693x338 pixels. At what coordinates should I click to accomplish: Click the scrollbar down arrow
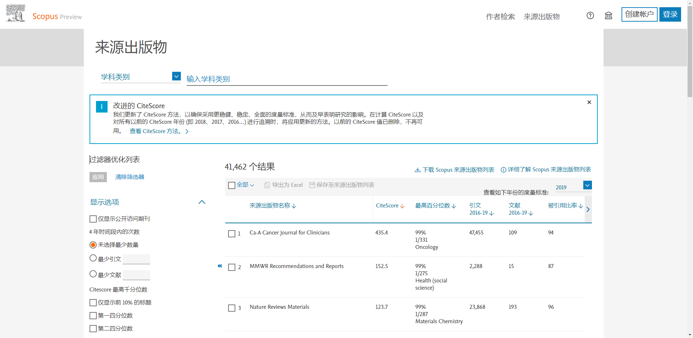click(x=690, y=335)
